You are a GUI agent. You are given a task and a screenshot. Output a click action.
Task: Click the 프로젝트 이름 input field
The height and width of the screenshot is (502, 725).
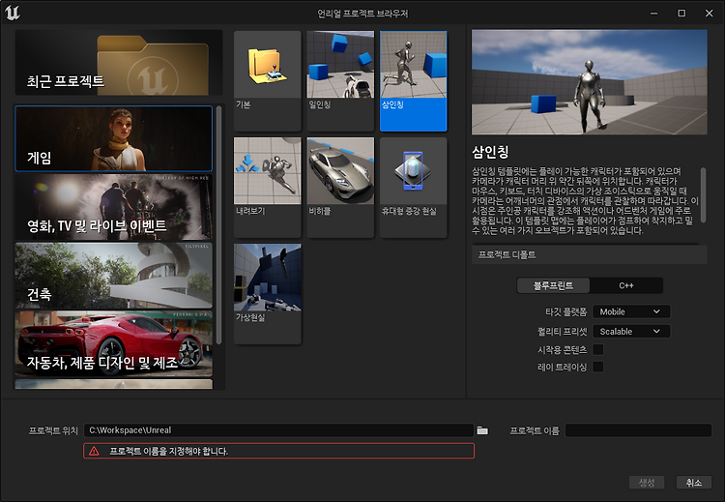coord(638,430)
